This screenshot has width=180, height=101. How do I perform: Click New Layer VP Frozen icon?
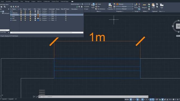[13, 7]
